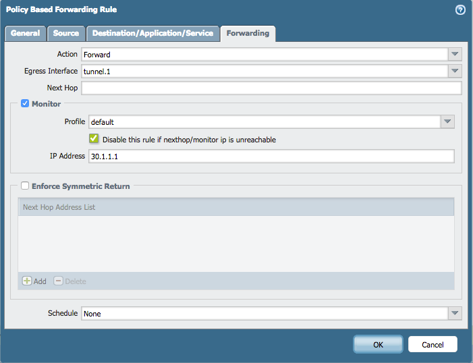
Task: Open the Schedule dropdown arrow
Action: [x=455, y=313]
